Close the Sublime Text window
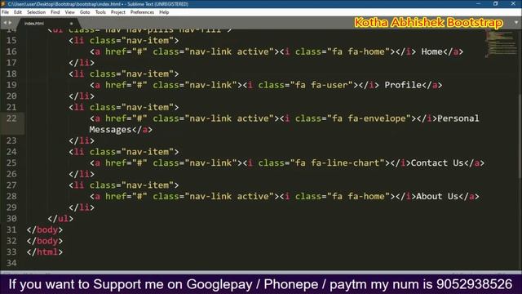This screenshot has width=522, height=294. pos(513,3)
